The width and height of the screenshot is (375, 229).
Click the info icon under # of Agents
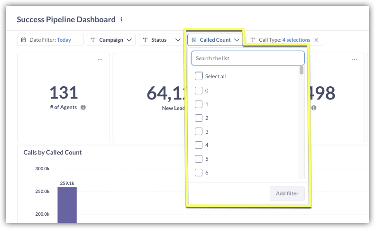pos(83,108)
